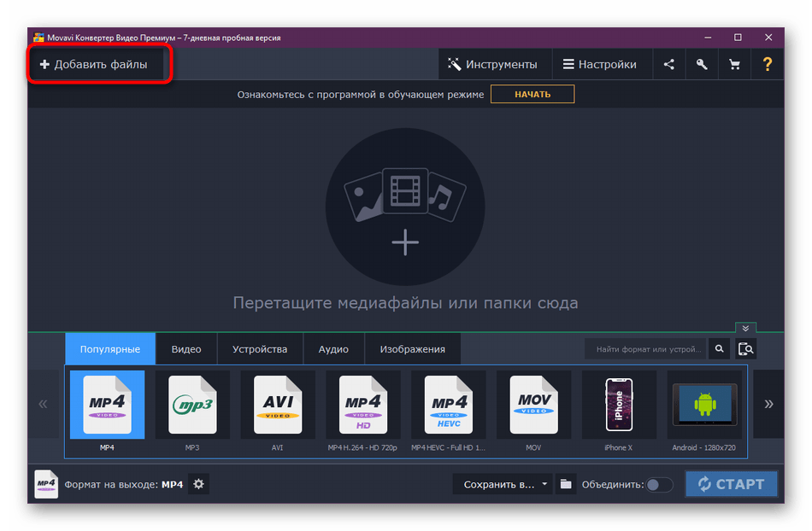Click the output format MP4 file icon
This screenshot has width=812, height=531.
click(46, 484)
